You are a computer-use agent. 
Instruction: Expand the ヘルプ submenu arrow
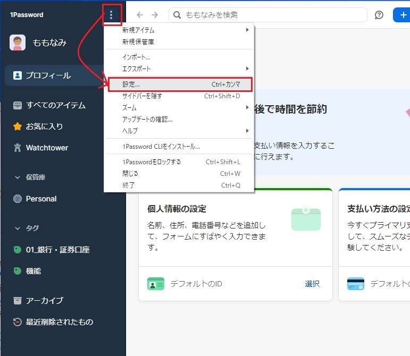click(247, 131)
